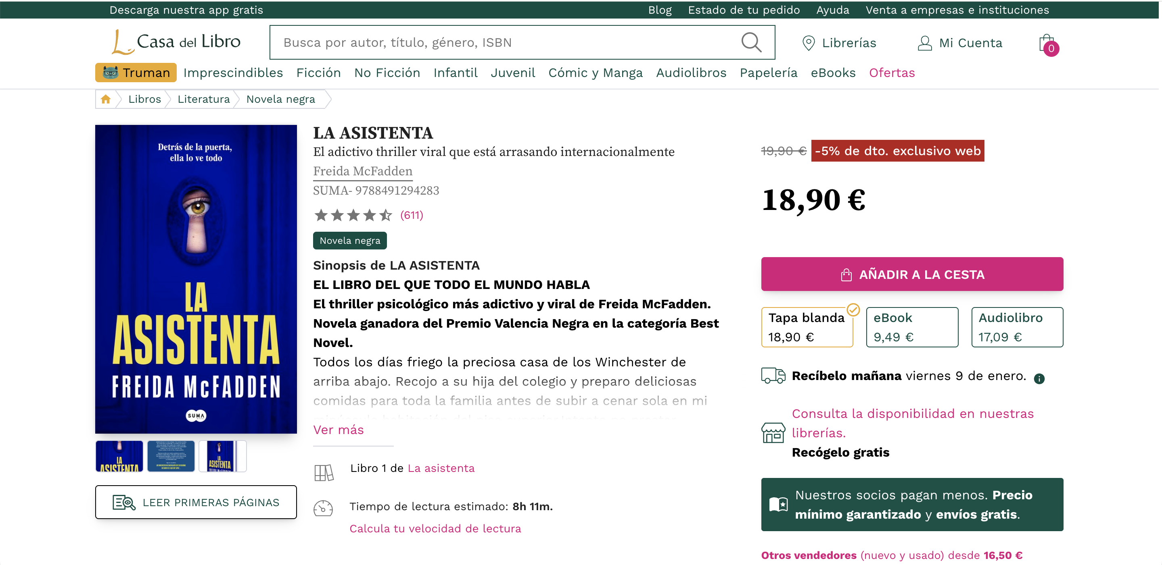The image size is (1162, 565).
Task: Click the Truman mascot menu badge
Action: click(x=136, y=73)
